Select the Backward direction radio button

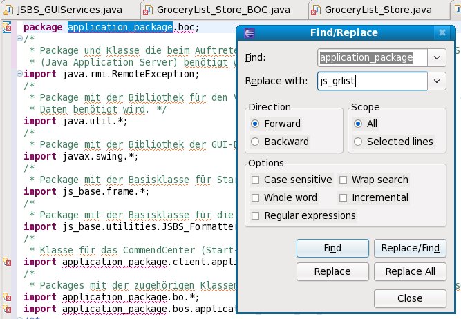[x=256, y=142]
